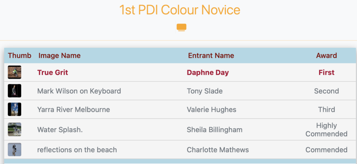Click the 1st PDI Colour Novice heading
This screenshot has height=164, width=357.
(x=180, y=10)
